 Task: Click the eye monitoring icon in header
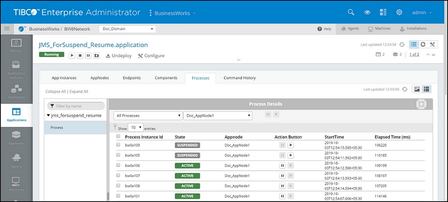pyautogui.click(x=367, y=12)
